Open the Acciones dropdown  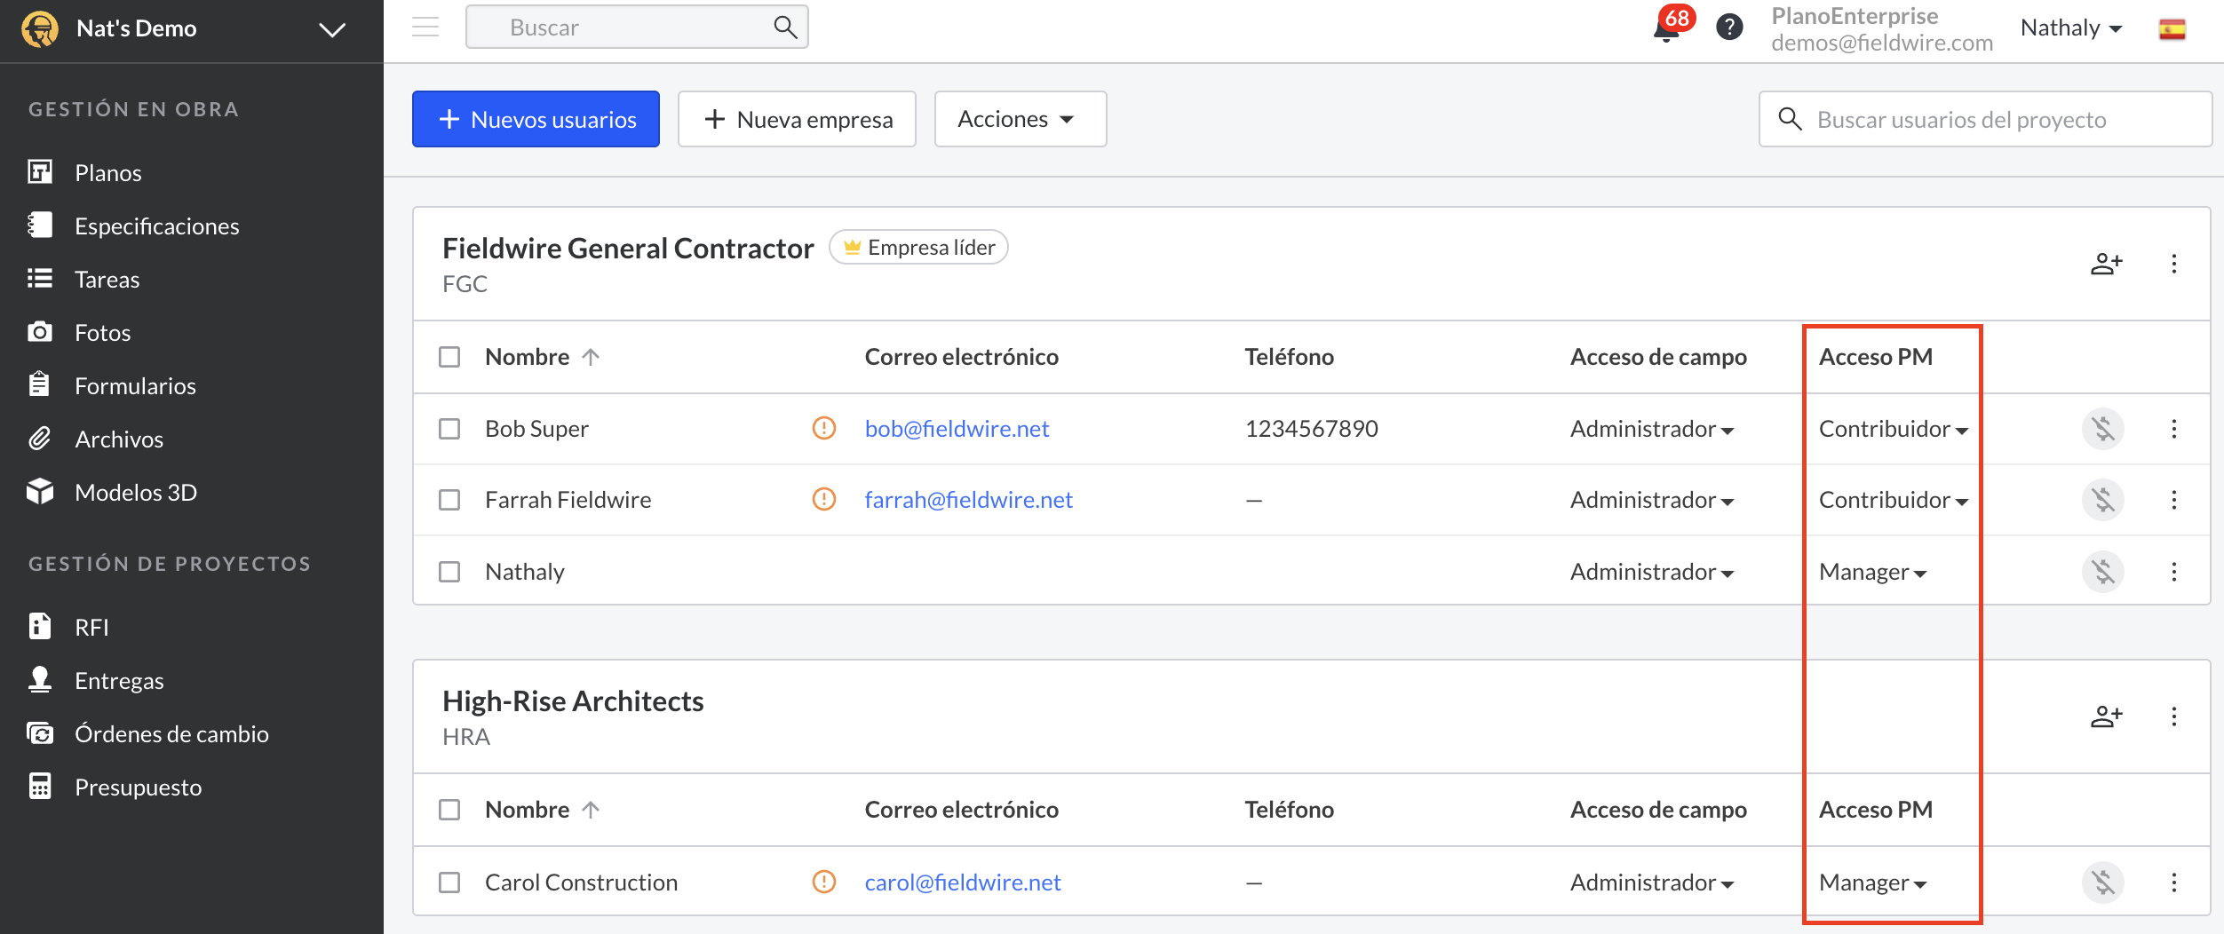[x=1020, y=119]
